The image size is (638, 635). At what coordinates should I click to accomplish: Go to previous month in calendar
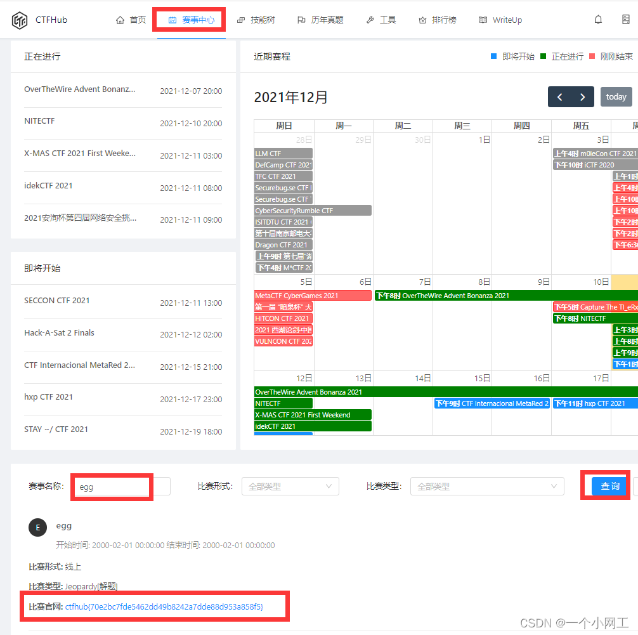tap(560, 97)
